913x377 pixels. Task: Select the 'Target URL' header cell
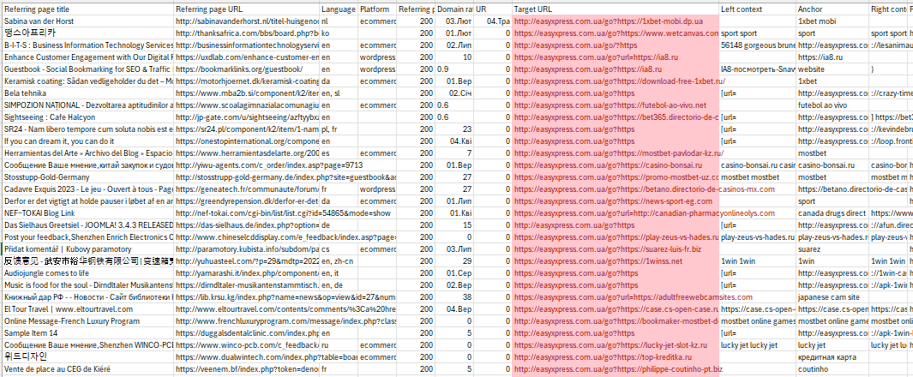(616, 10)
